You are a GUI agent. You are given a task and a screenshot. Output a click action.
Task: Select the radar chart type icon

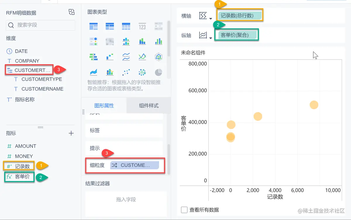coord(158,57)
